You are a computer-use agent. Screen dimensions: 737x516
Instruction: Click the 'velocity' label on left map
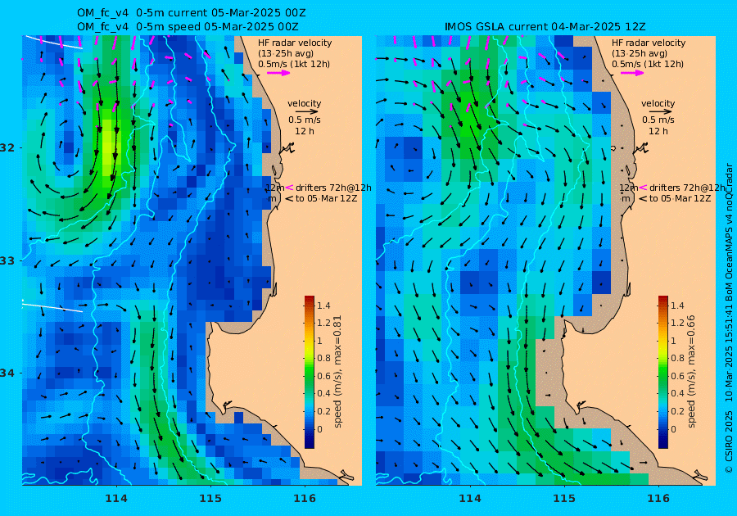point(305,103)
